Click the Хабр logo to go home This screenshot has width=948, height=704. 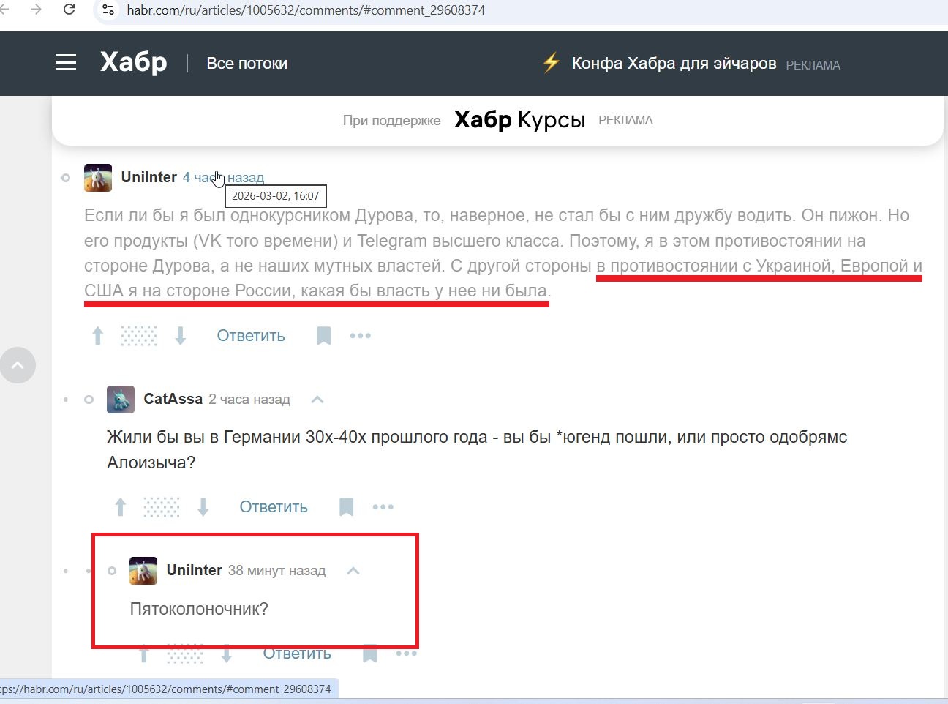coord(132,63)
